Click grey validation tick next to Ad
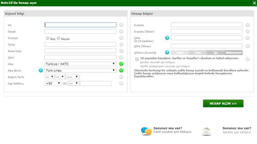The image size is (257, 144). click(x=121, y=25)
